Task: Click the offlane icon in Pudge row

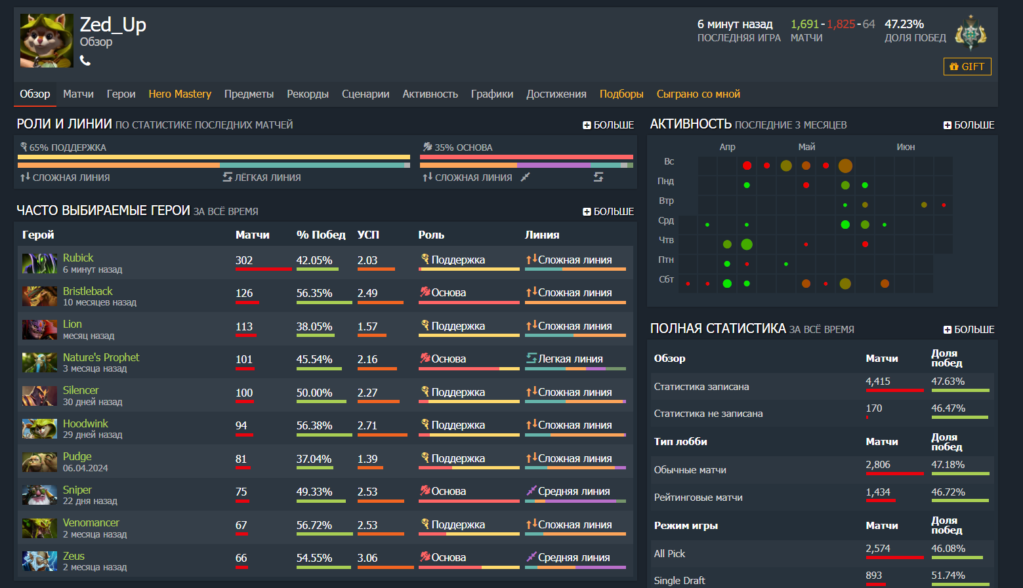Action: tap(532, 458)
